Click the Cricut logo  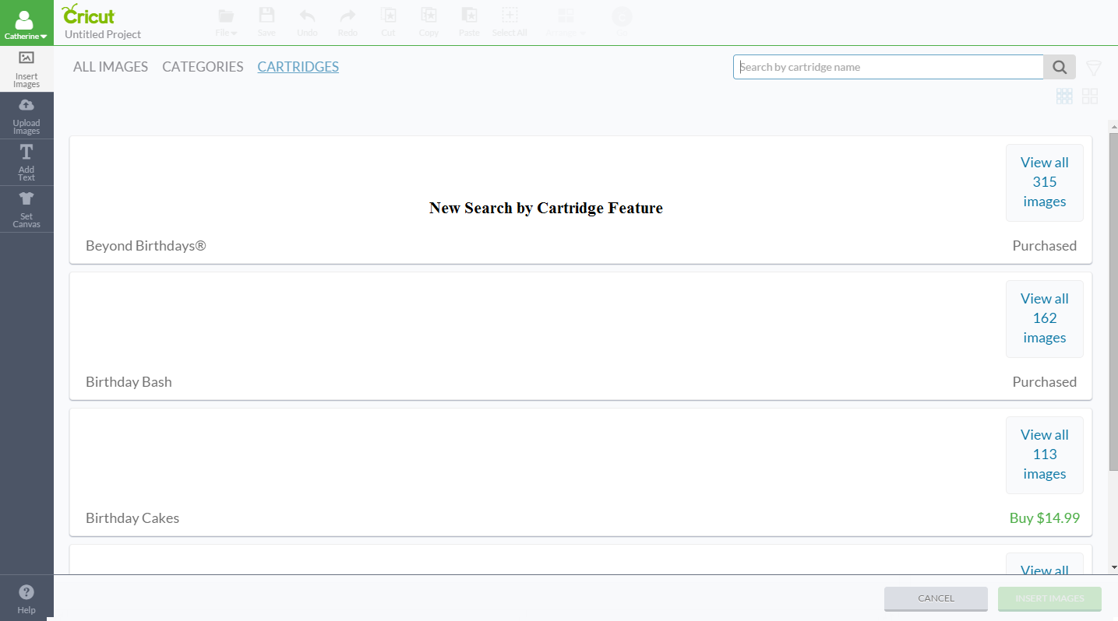(x=88, y=14)
